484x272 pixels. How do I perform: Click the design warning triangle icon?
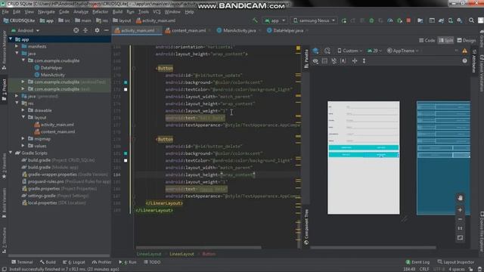[x=465, y=51]
